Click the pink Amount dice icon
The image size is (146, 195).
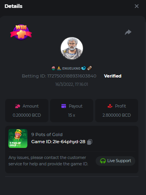click(x=17, y=106)
